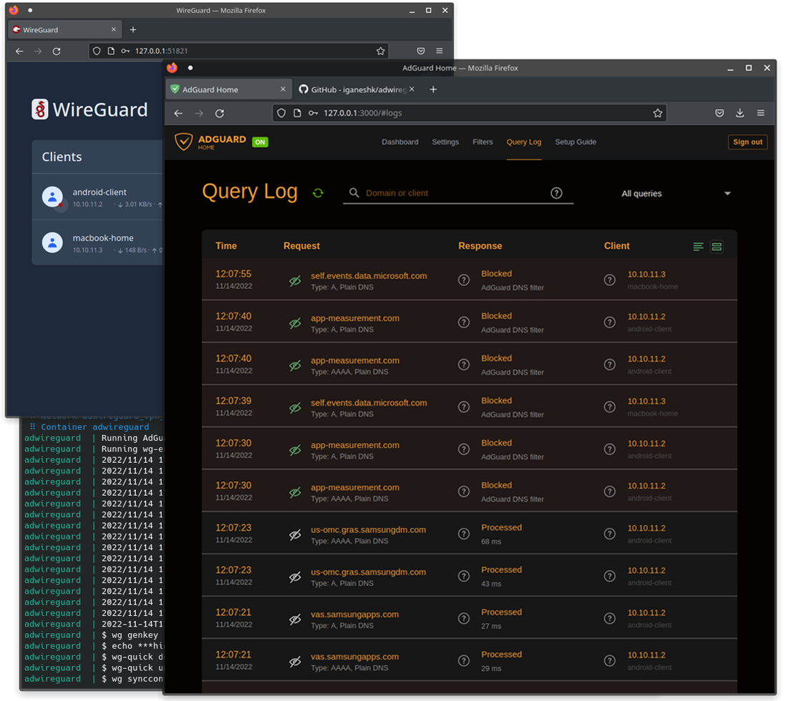This screenshot has height=701, width=786.
Task: Show request details for 12:07:30 Type AAAA row
Action: tap(464, 491)
